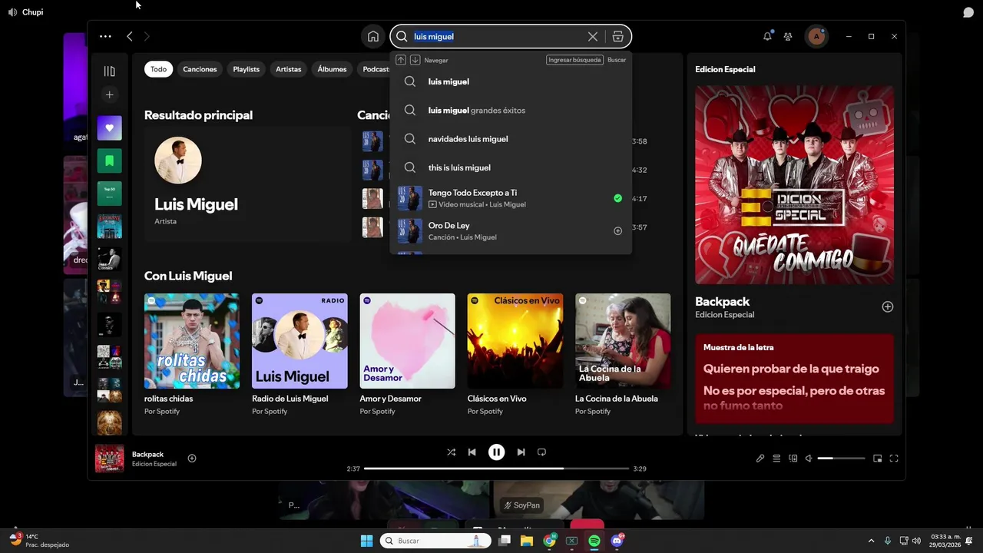Open Edicion Especial artist link under Backpack title

(724, 315)
